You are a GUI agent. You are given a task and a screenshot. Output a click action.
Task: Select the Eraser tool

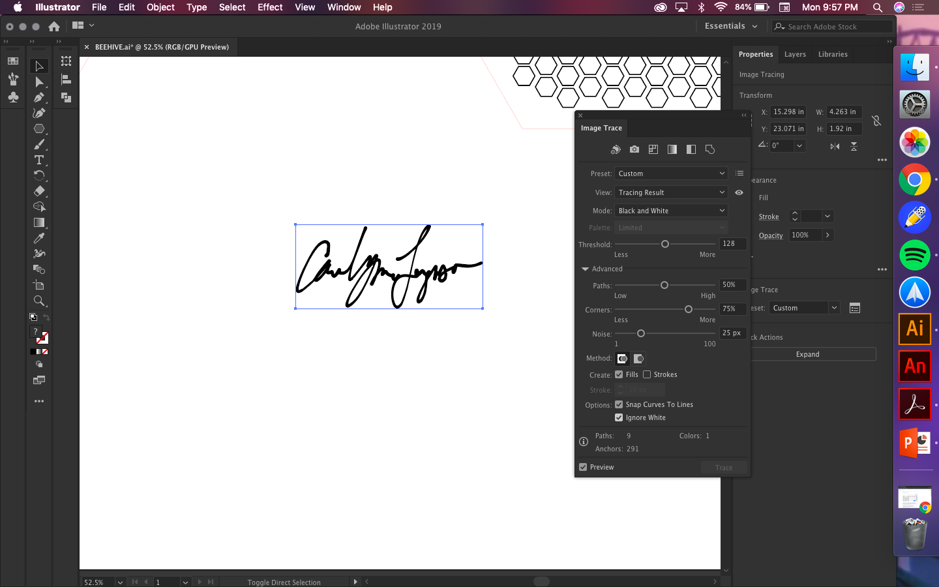[x=39, y=191]
